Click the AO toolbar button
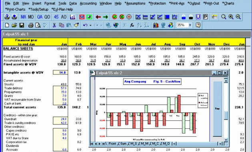Viewport: 252px width, 152px height. pyautogui.click(x=64, y=17)
